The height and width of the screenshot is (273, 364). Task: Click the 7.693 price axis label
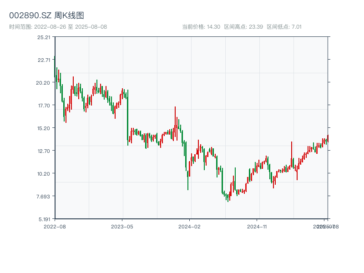tap(44, 196)
